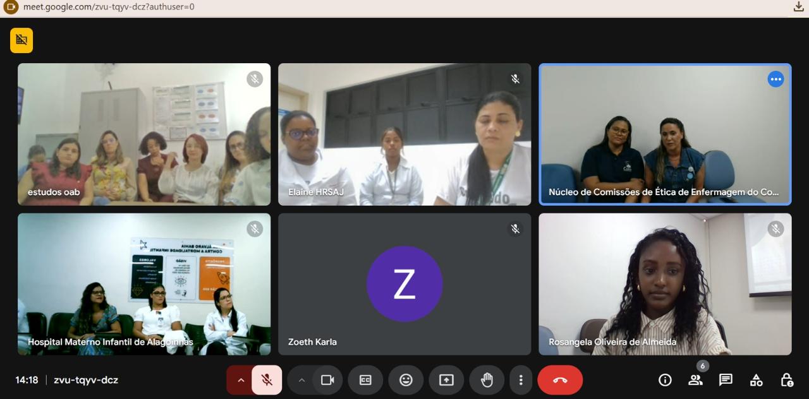Screen dimensions: 809x399
Task: Select Zoeth Karla's avatar tile
Action: [404, 284]
